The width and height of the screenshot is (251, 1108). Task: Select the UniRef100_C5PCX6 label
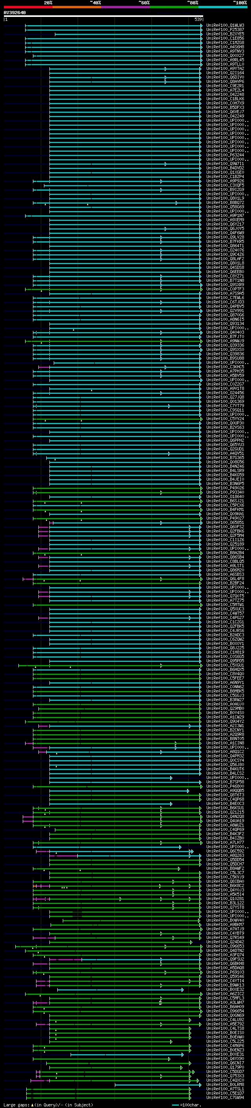tap(225, 505)
